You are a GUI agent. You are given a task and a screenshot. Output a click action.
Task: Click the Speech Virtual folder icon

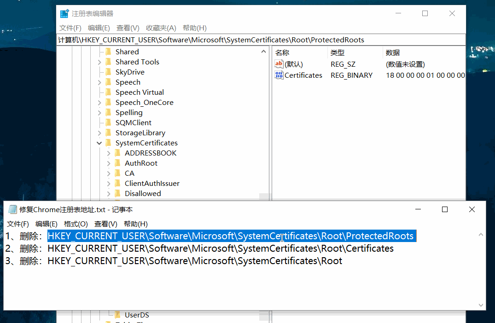(108, 92)
